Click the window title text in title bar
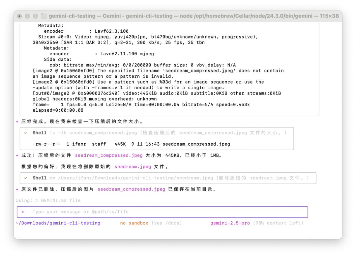The height and width of the screenshot is (256, 356). 194,16
